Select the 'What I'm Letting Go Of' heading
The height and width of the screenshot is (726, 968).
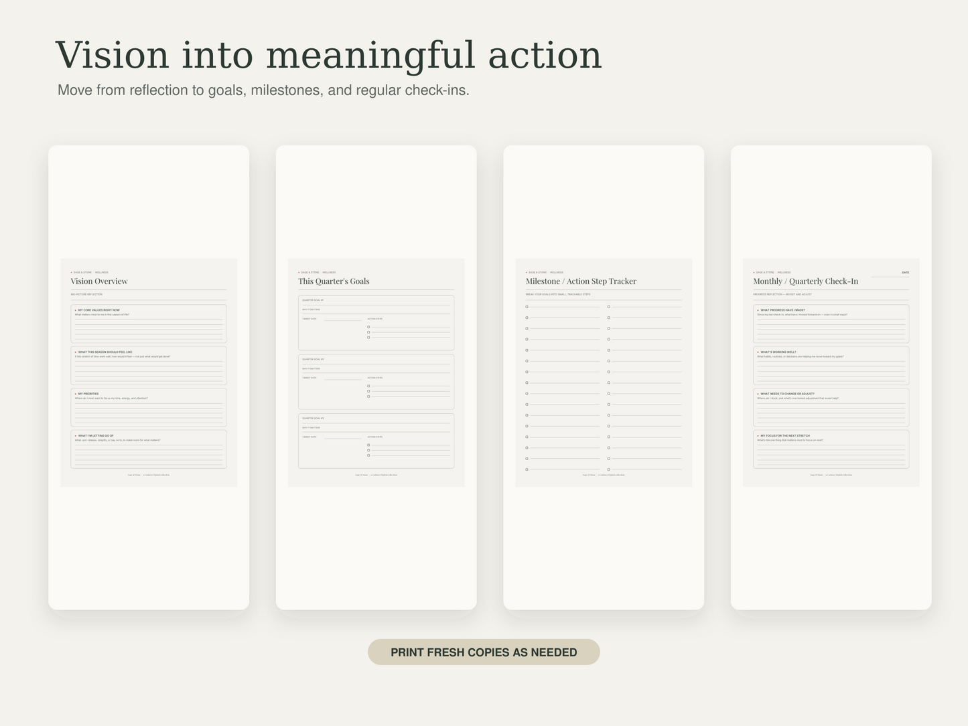pos(96,436)
